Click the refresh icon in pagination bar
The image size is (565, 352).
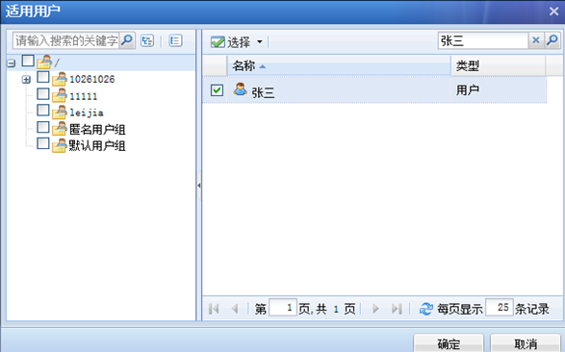425,309
